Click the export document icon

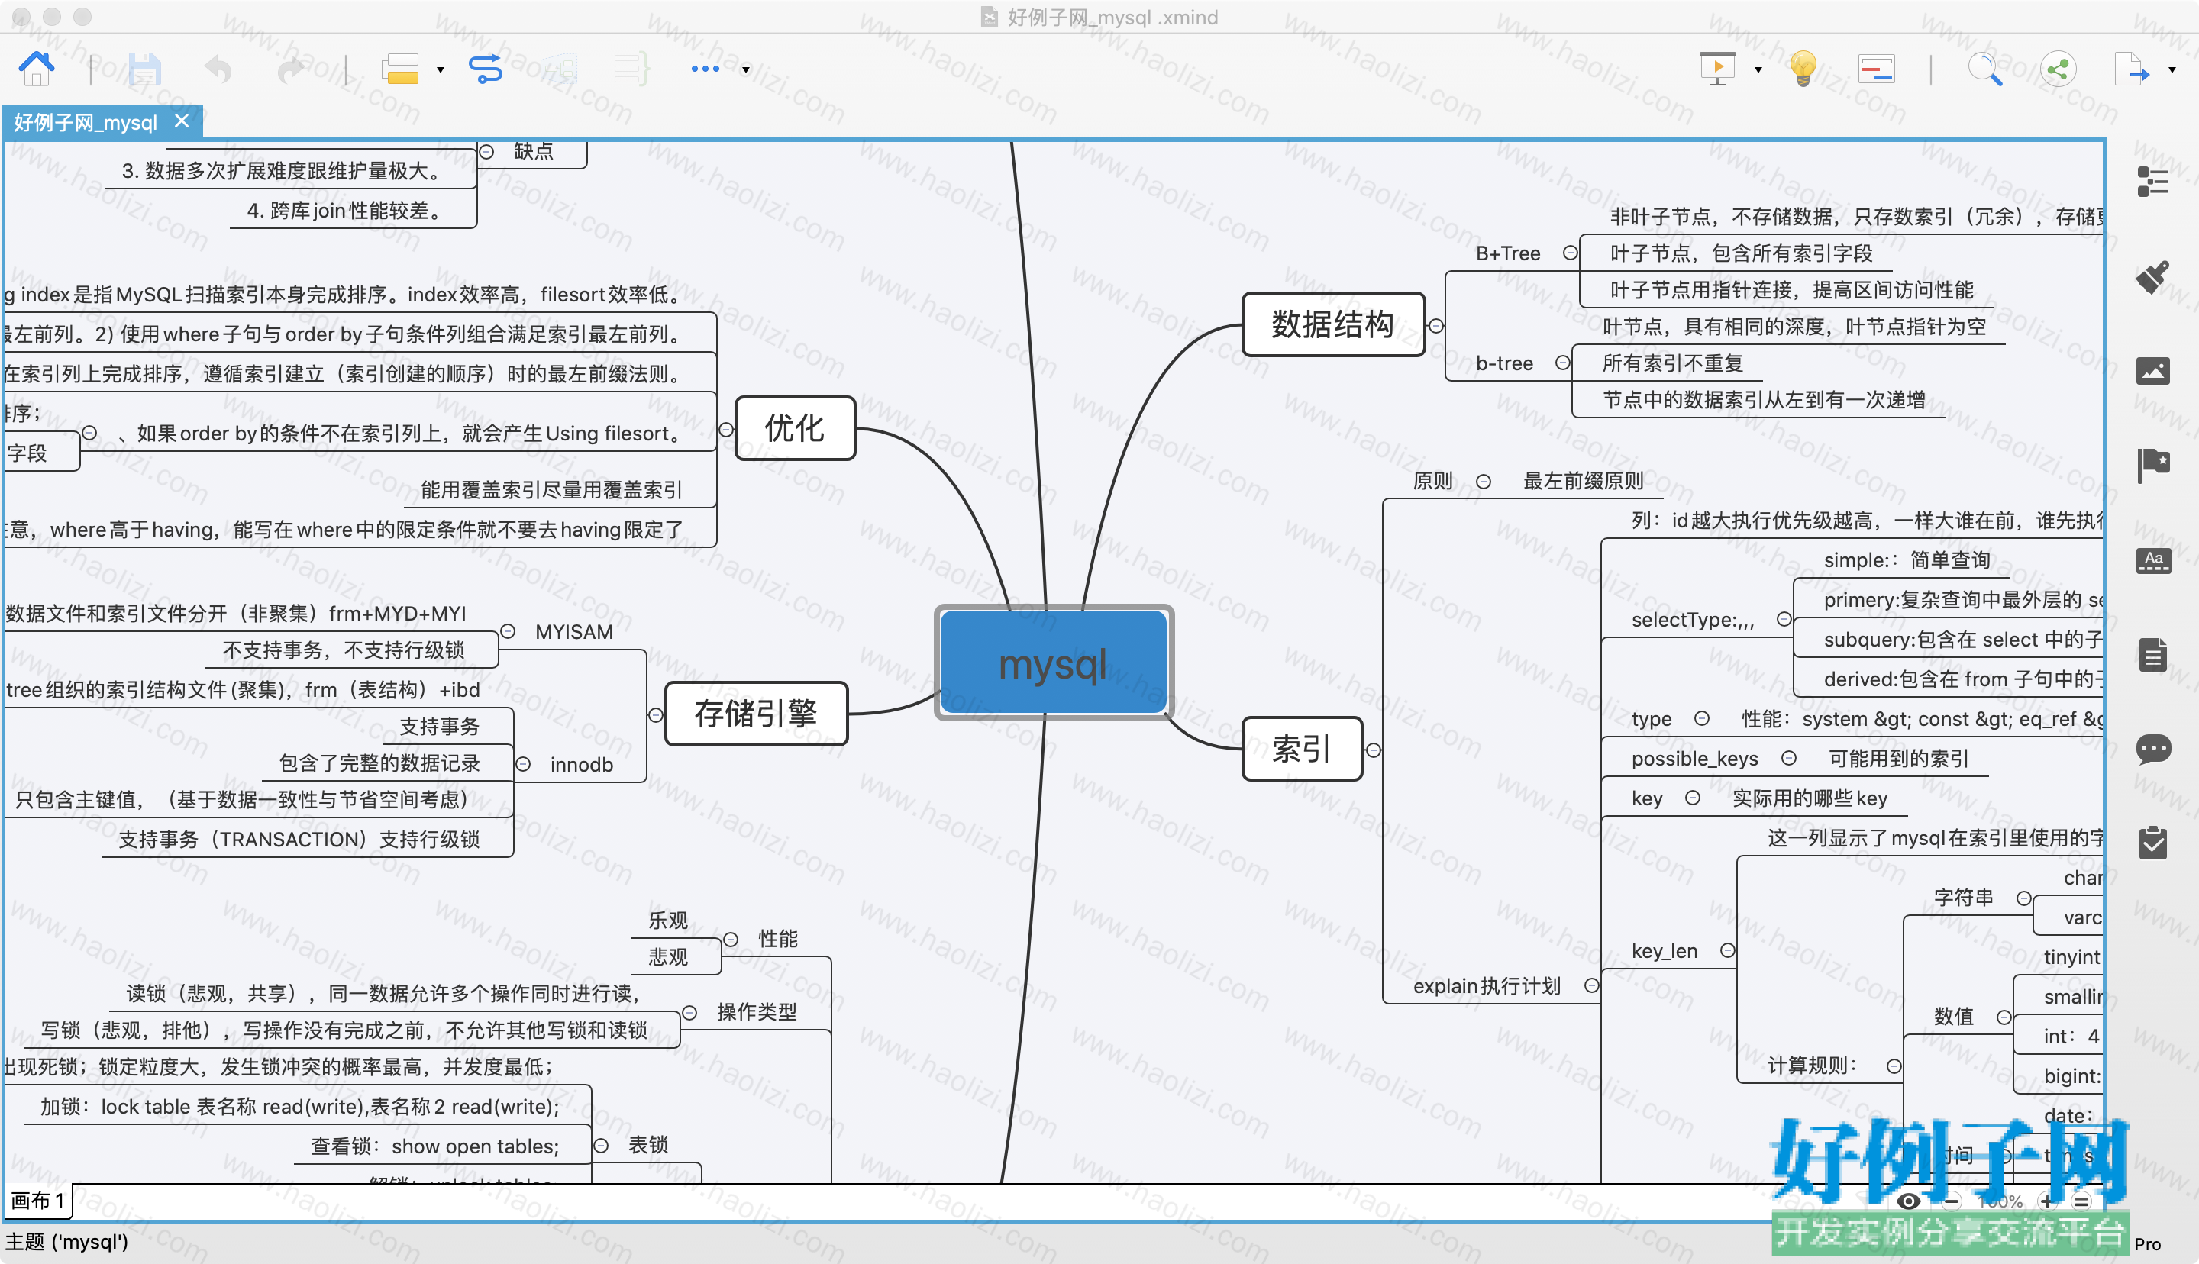tap(2131, 69)
